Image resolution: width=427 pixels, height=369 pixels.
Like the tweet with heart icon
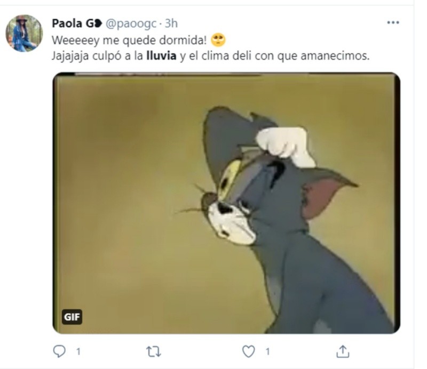249,351
